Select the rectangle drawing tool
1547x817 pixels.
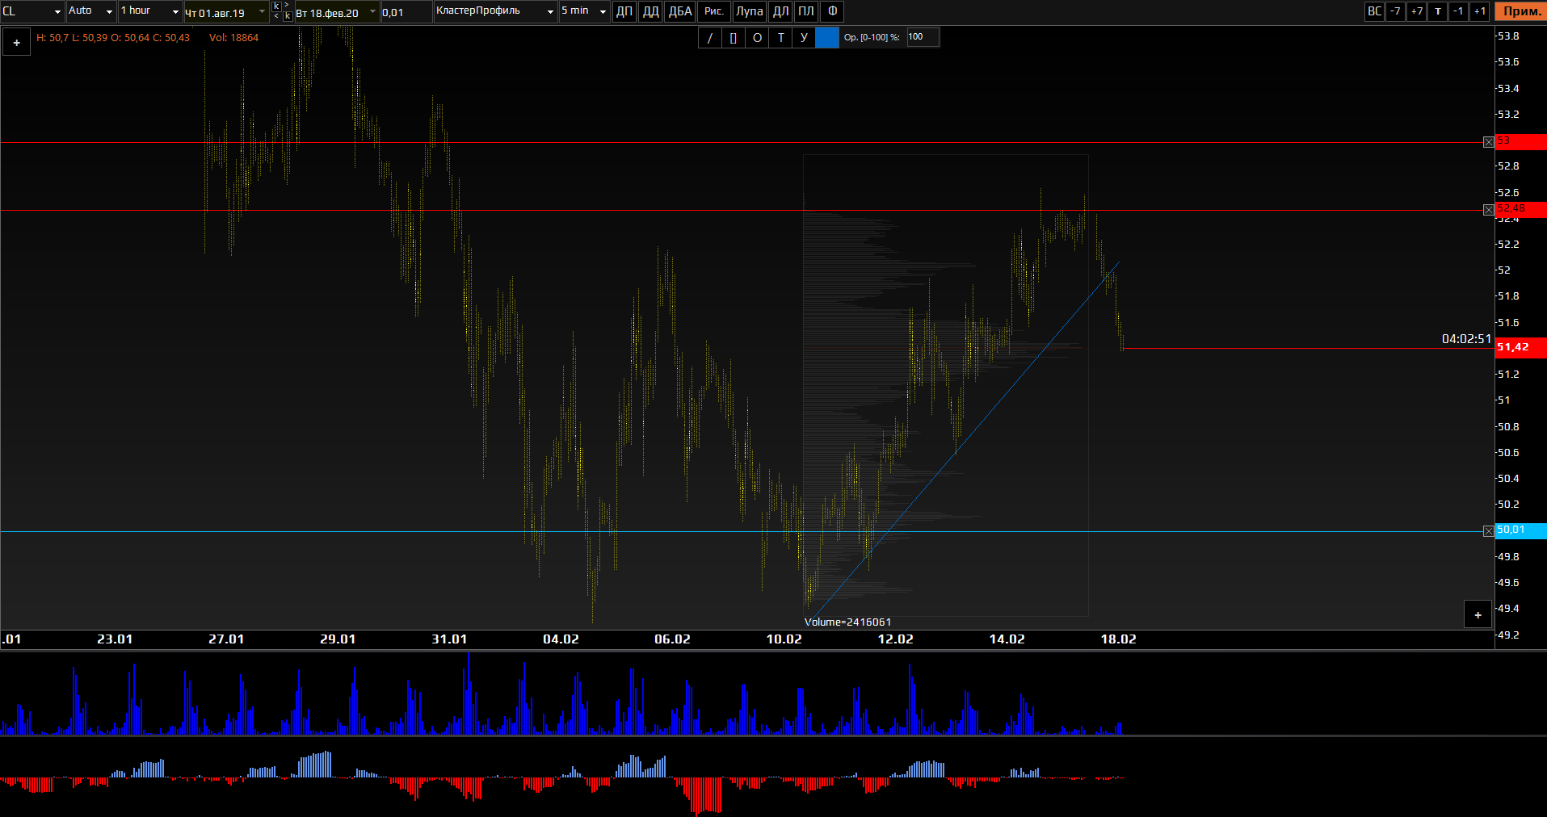(733, 38)
